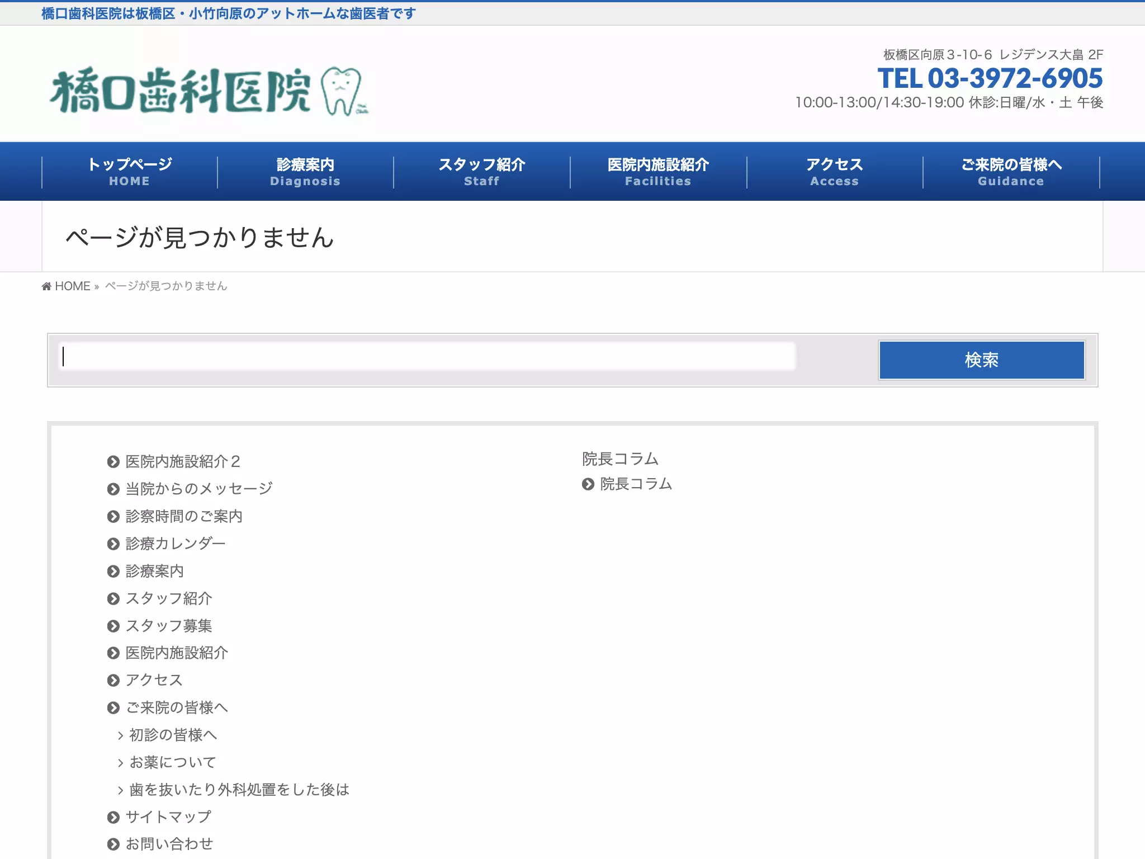The width and height of the screenshot is (1145, 859).
Task: Click the 院長コラム heading in right column
Action: [x=621, y=459]
